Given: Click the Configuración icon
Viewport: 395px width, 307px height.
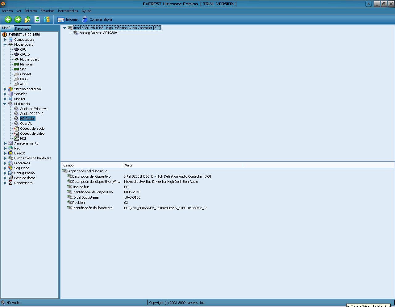Looking at the screenshot, I should [x=10, y=173].
